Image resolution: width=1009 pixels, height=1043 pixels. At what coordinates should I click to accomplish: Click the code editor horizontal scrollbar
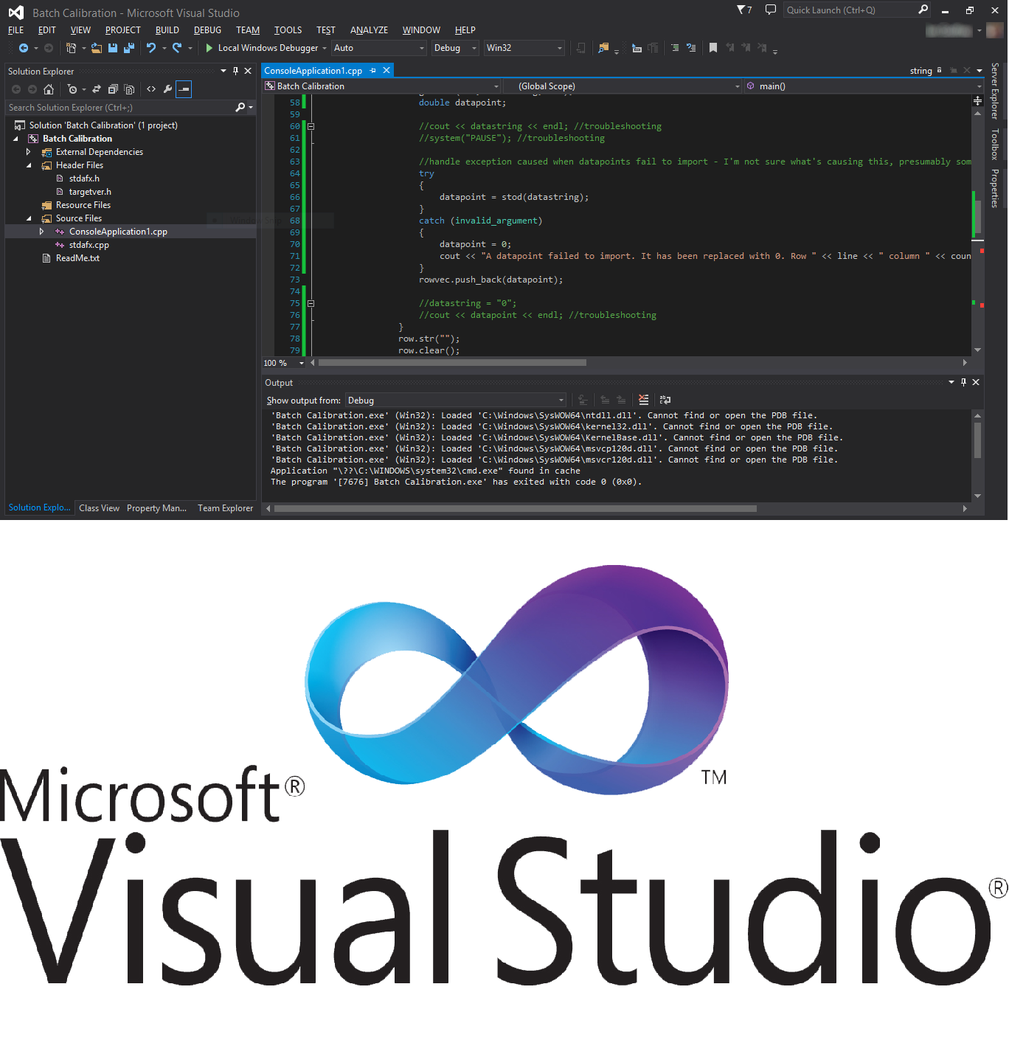click(453, 363)
